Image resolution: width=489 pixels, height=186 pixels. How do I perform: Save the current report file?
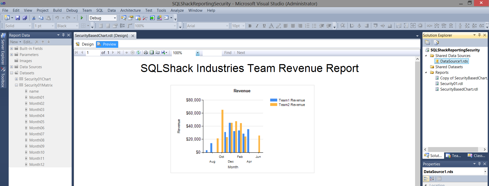tap(18, 18)
